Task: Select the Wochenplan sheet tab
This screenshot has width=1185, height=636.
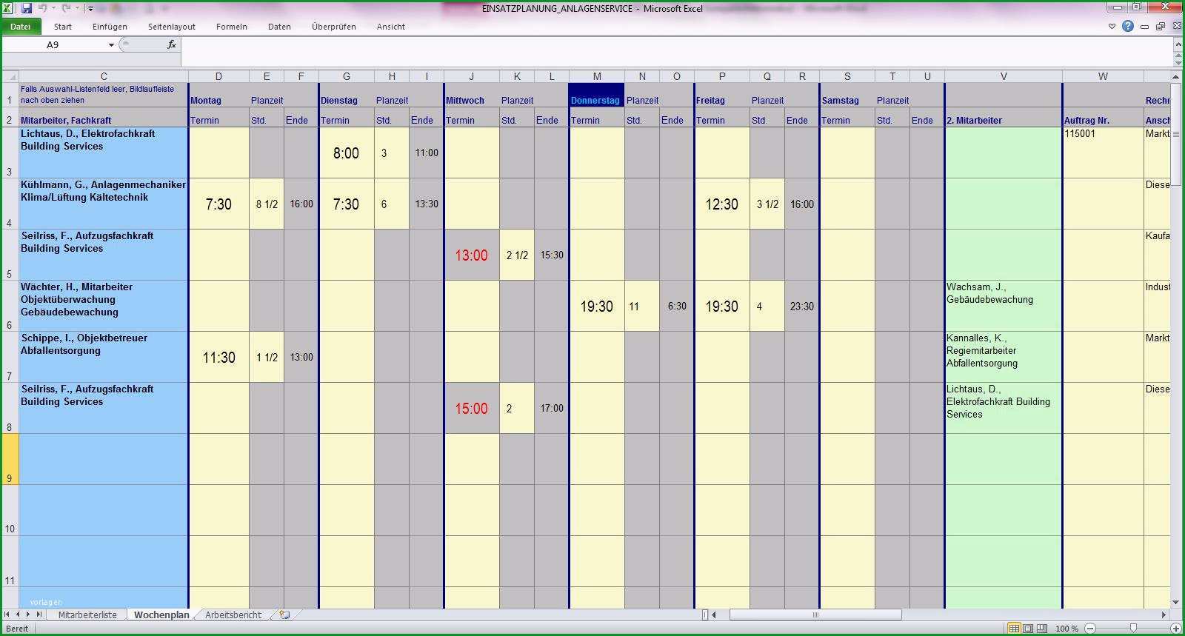Action: 161,615
